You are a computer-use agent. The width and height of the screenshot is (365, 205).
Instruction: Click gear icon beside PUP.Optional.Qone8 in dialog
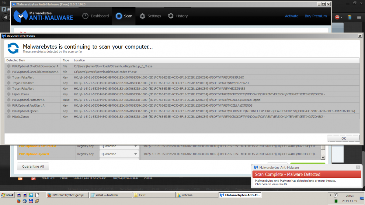click(x=9, y=111)
